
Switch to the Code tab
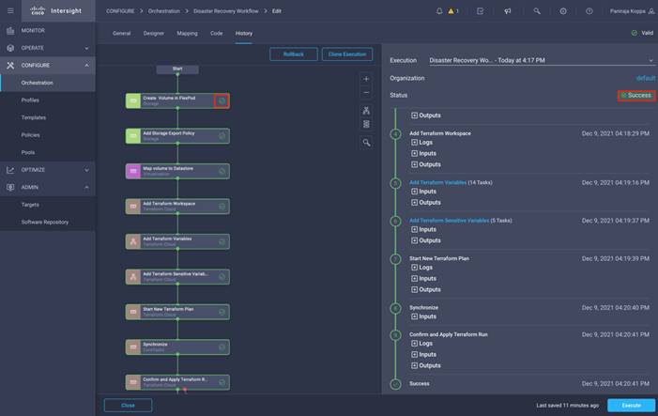[x=217, y=33]
